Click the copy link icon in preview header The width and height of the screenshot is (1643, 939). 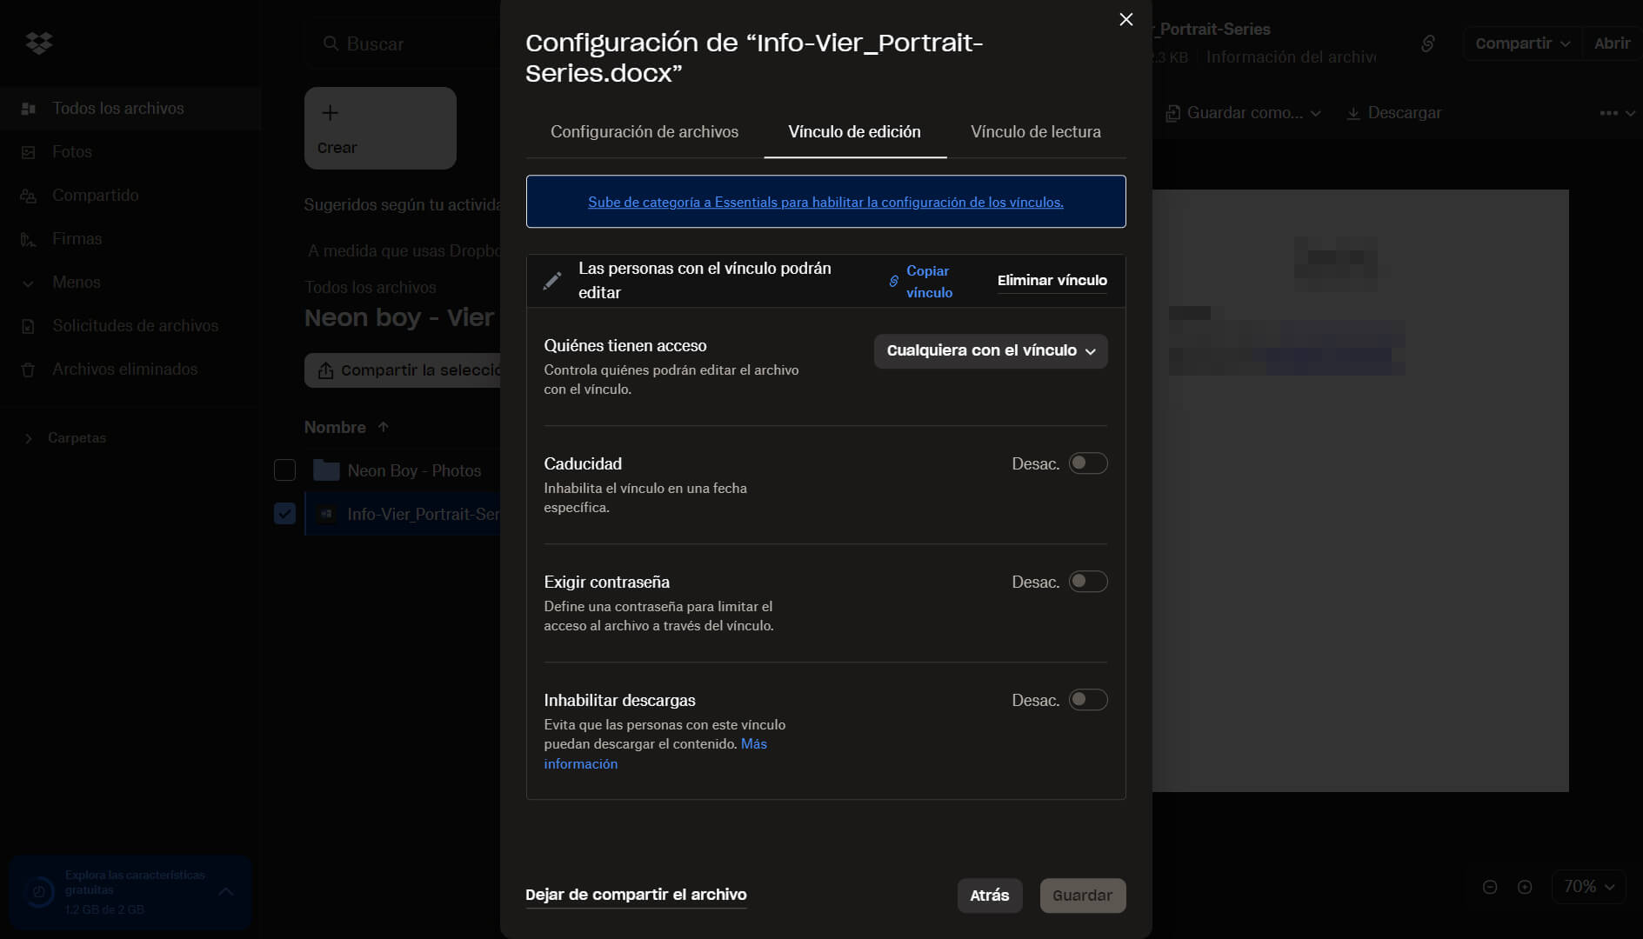coord(1427,43)
